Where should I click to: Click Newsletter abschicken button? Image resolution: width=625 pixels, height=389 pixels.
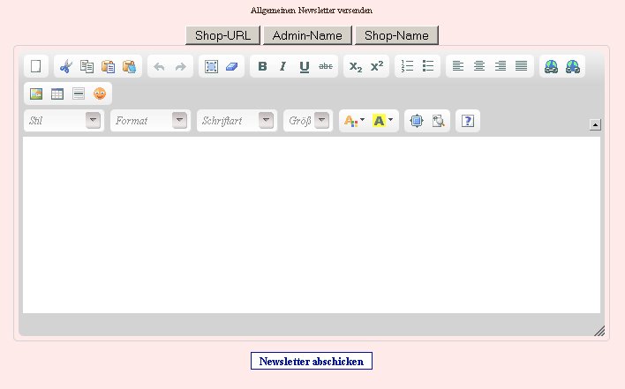click(312, 361)
